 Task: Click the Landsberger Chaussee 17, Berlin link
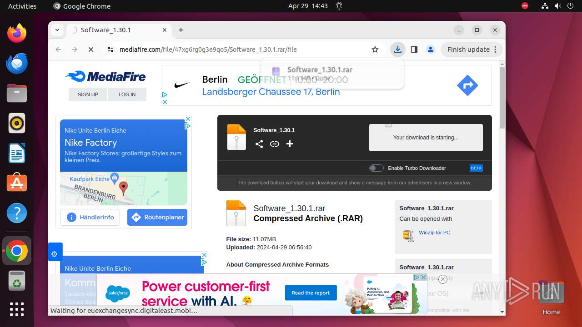(x=271, y=92)
